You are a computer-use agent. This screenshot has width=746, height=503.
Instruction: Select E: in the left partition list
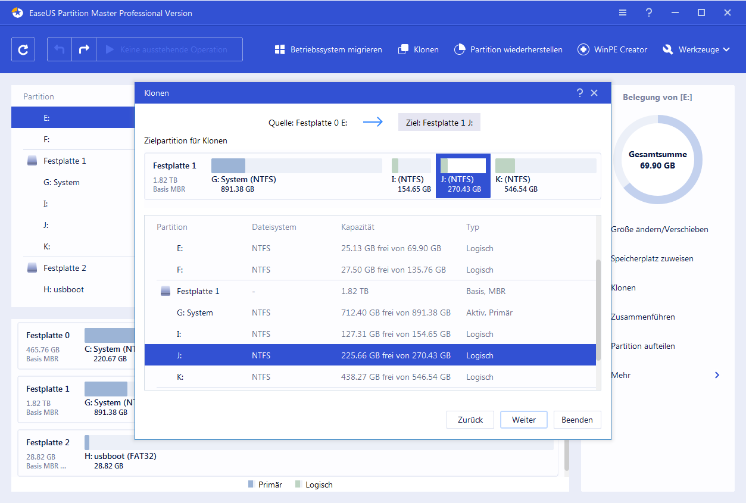73,118
